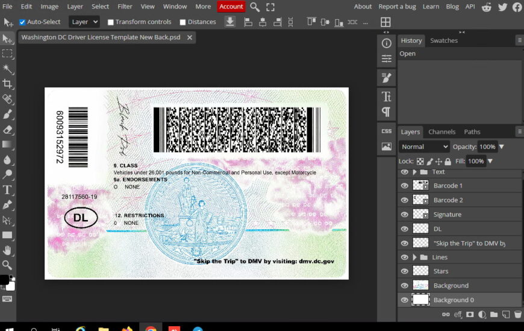Open the Filter menu
The height and width of the screenshot is (331, 524).
point(125,7)
